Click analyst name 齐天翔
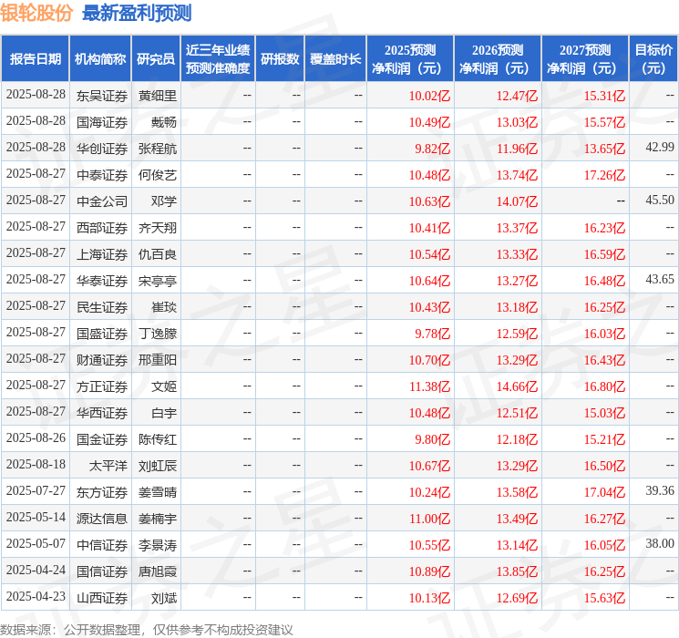Screen dimensions: 679x638 (158, 228)
